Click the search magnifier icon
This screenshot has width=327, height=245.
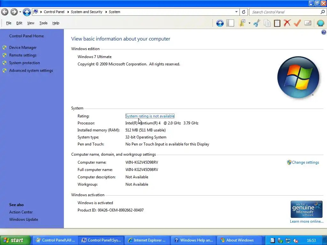(323, 12)
